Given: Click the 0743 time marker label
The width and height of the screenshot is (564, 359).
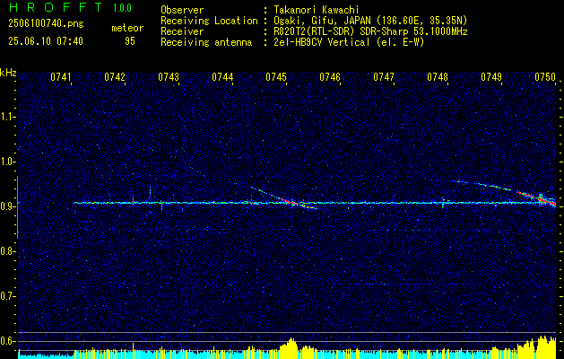Looking at the screenshot, I should tap(169, 77).
